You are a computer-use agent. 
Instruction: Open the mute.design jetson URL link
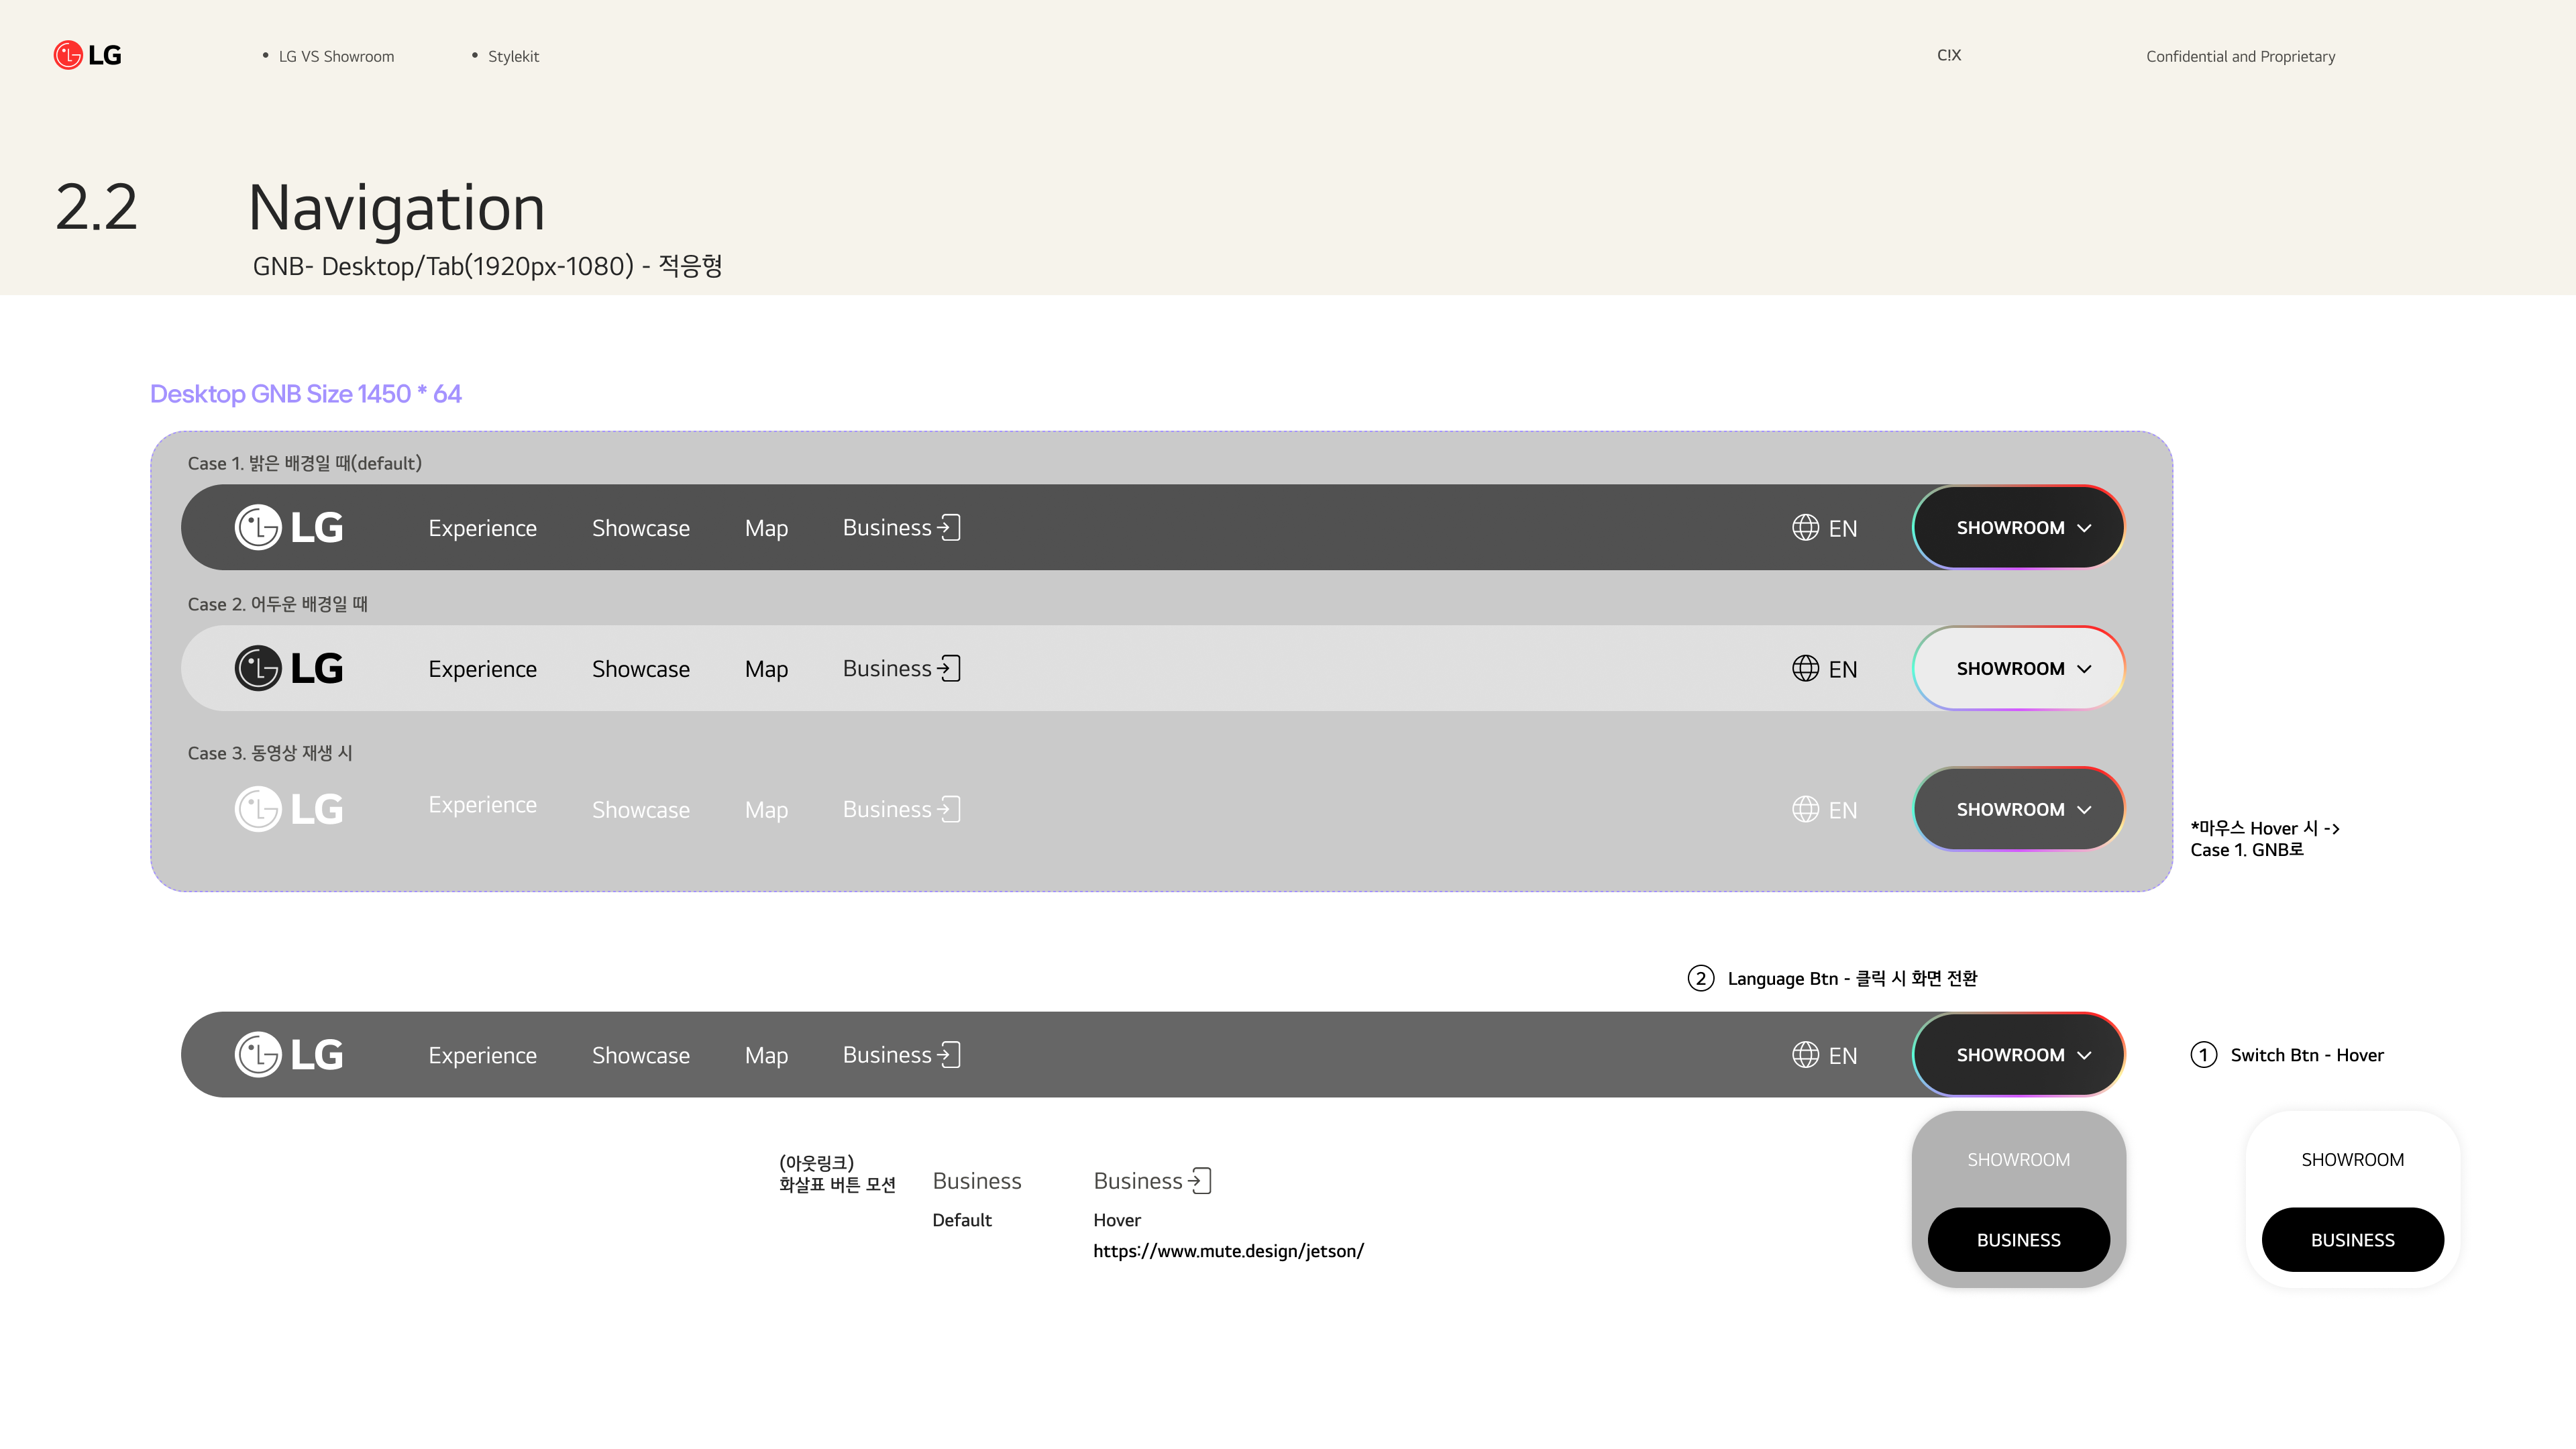pyautogui.click(x=1228, y=1251)
